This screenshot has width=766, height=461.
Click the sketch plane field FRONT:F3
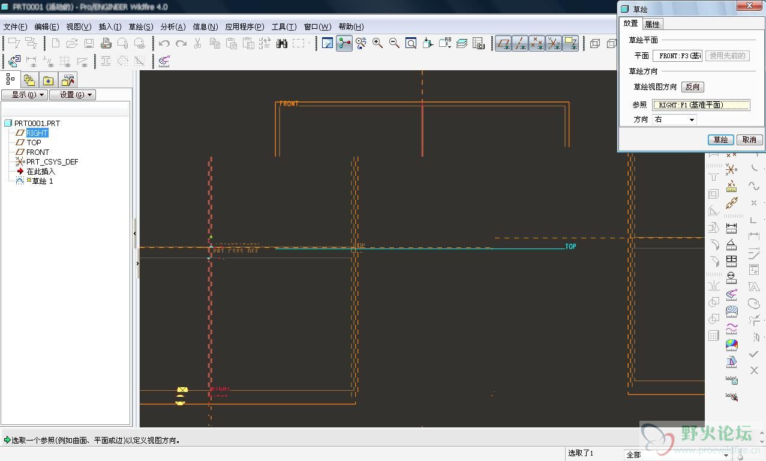(x=678, y=56)
